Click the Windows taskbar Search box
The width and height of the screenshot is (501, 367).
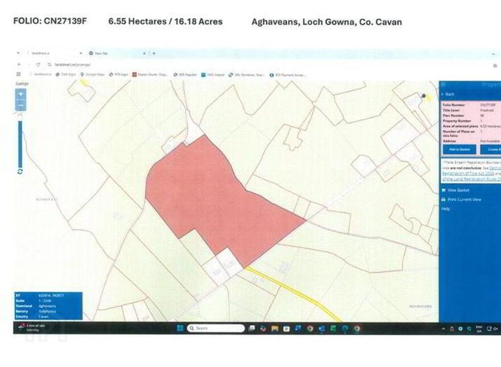[x=216, y=328]
